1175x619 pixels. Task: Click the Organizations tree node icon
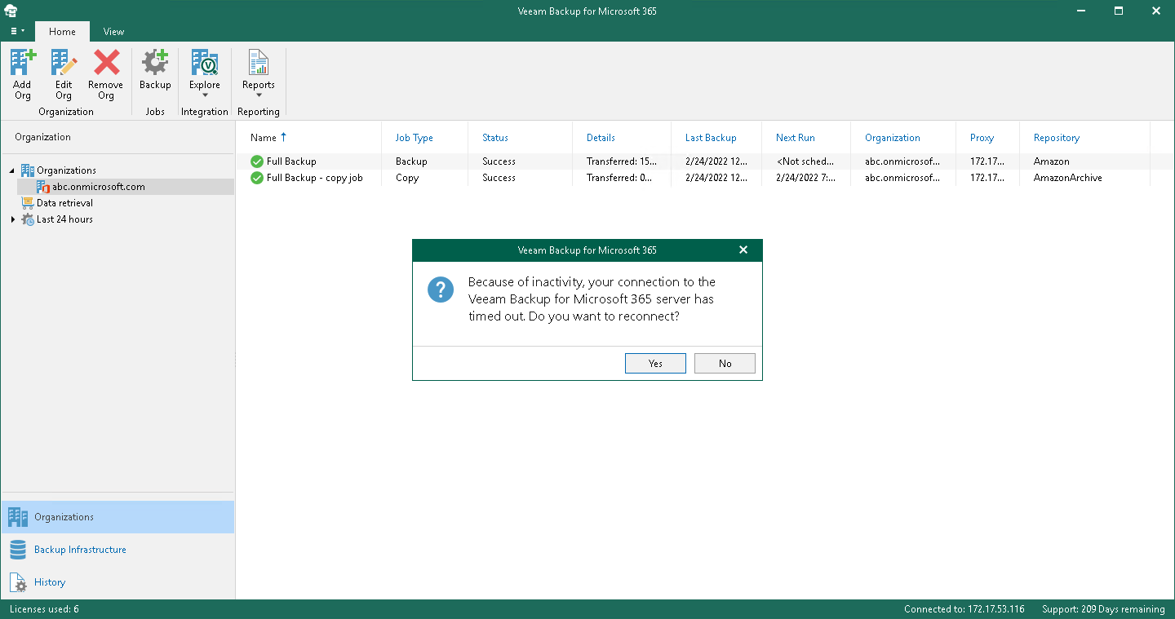click(28, 170)
